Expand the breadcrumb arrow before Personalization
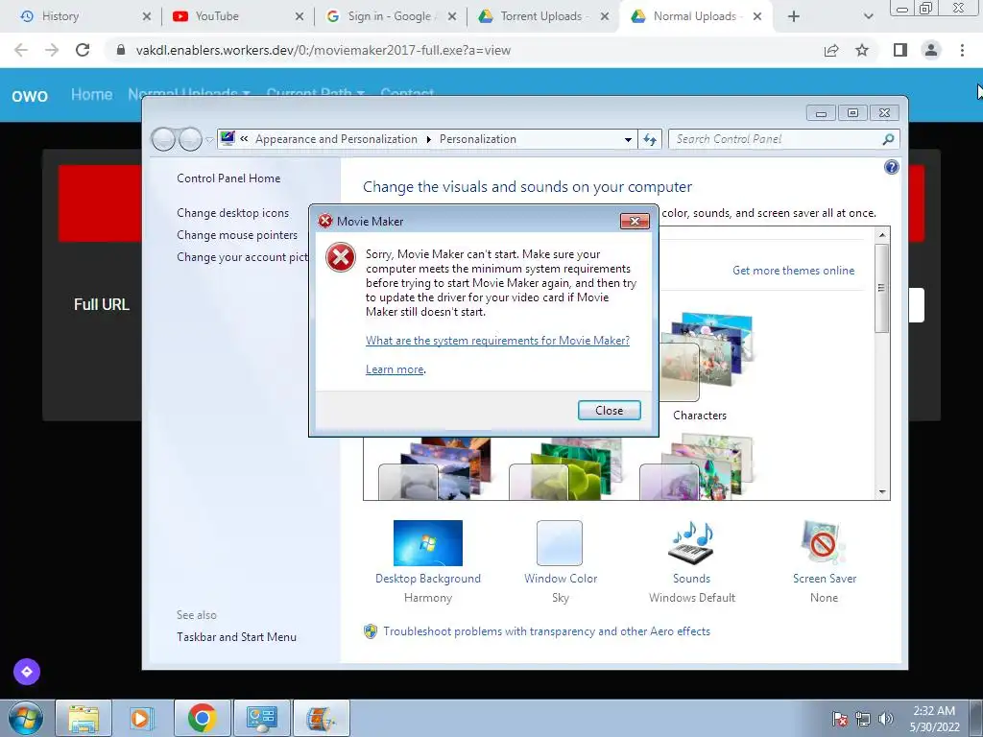 pyautogui.click(x=429, y=139)
